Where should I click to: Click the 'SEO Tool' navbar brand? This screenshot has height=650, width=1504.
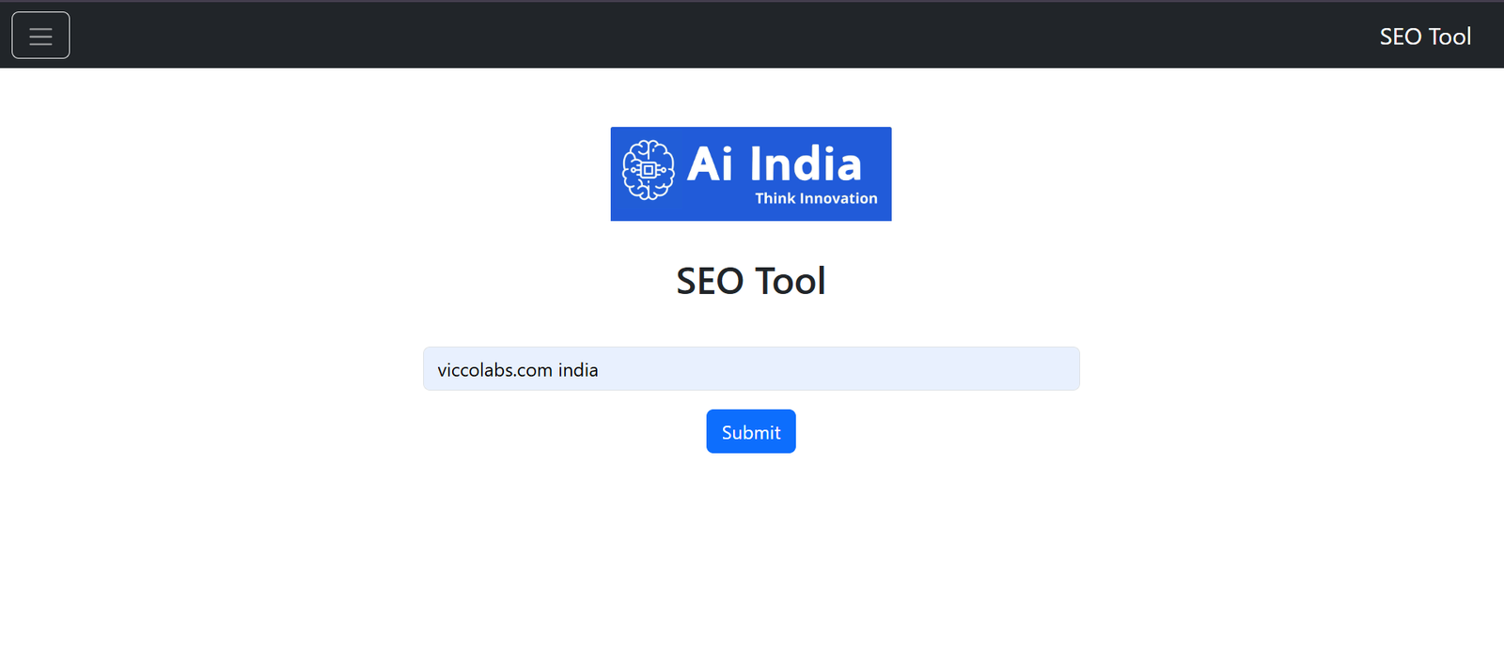[1425, 37]
